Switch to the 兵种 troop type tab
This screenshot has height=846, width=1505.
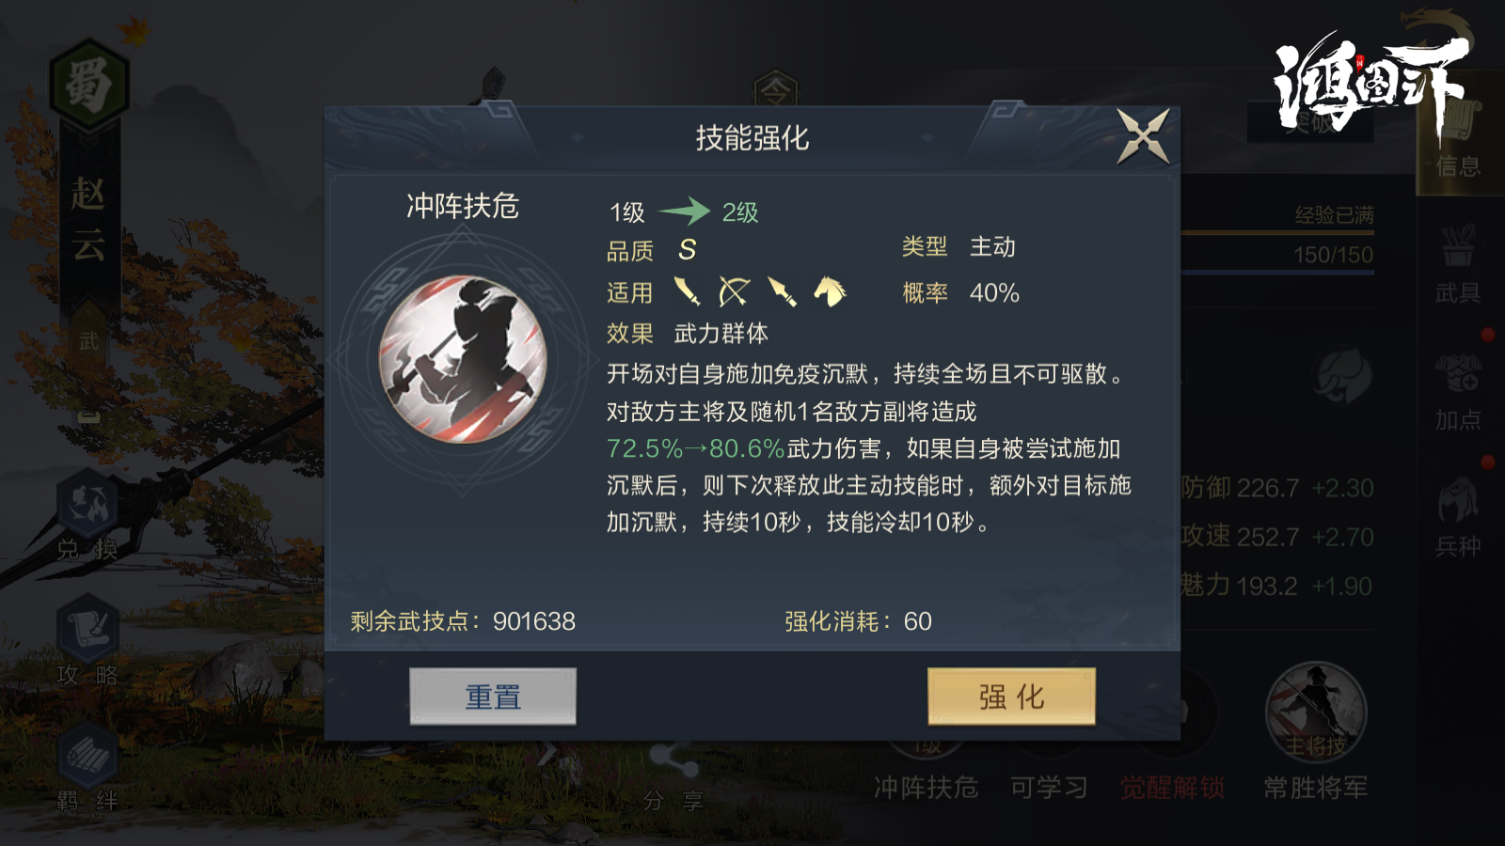(x=1458, y=518)
